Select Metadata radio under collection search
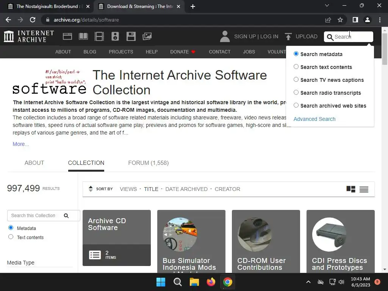Viewport: 388px width, 291px height. tap(11, 228)
